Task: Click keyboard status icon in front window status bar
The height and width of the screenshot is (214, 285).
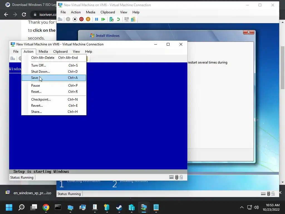Action: click(x=171, y=177)
